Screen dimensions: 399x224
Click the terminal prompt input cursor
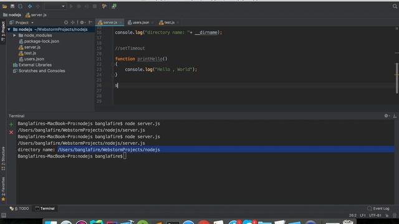[125, 156]
